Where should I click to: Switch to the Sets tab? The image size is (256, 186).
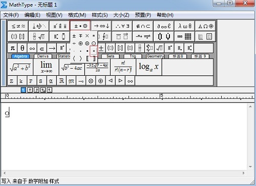pyautogui.click(x=110, y=56)
